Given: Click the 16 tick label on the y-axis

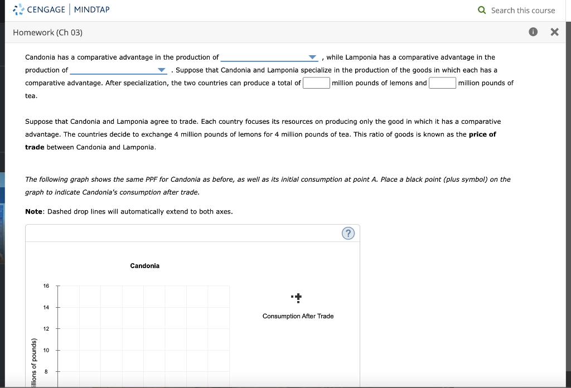Looking at the screenshot, I should point(45,286).
